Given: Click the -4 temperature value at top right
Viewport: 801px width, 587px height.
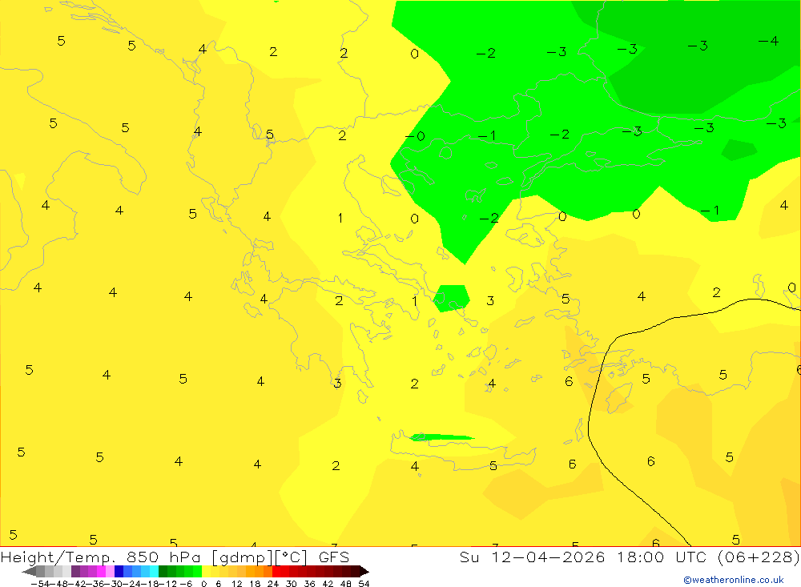Looking at the screenshot, I should click(x=767, y=41).
